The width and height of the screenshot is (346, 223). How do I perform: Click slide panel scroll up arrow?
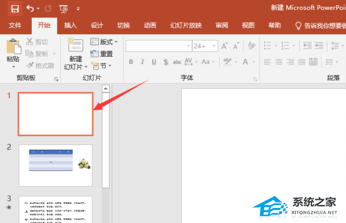coord(106,88)
